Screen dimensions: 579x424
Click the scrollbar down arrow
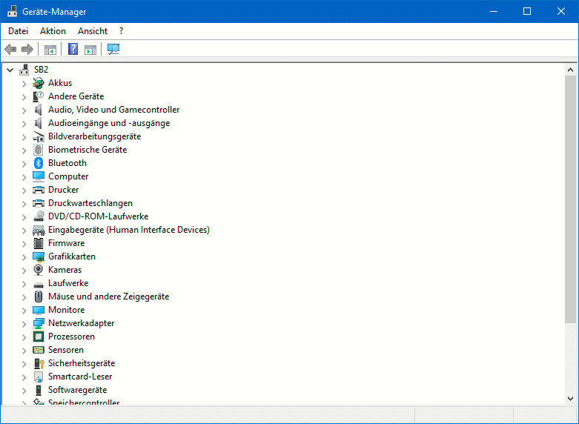coord(570,399)
